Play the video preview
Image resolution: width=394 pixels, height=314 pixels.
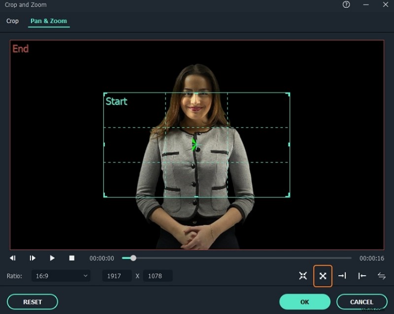pos(52,258)
